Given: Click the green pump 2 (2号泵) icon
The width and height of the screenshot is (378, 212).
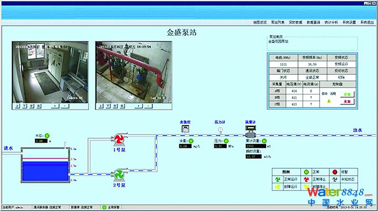Looking at the screenshot, I should point(119,175).
